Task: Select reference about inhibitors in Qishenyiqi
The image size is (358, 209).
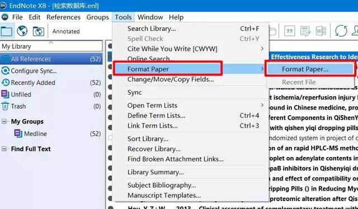Action: pos(313,168)
